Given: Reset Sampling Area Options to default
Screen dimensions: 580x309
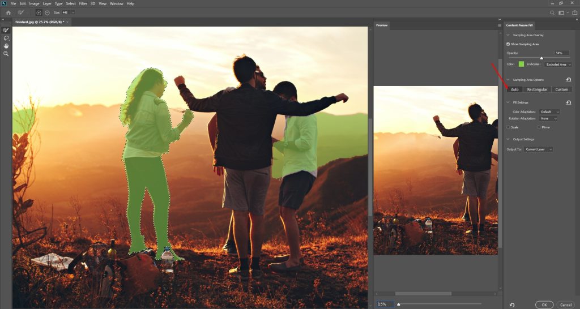Looking at the screenshot, I should (x=569, y=80).
